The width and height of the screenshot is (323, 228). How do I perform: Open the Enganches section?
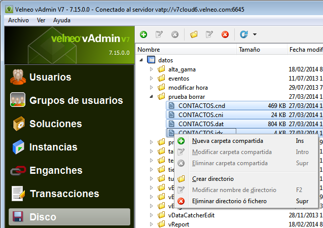(x=69, y=170)
